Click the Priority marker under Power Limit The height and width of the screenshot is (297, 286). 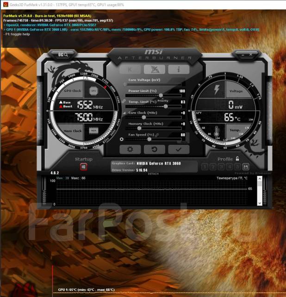click(163, 100)
